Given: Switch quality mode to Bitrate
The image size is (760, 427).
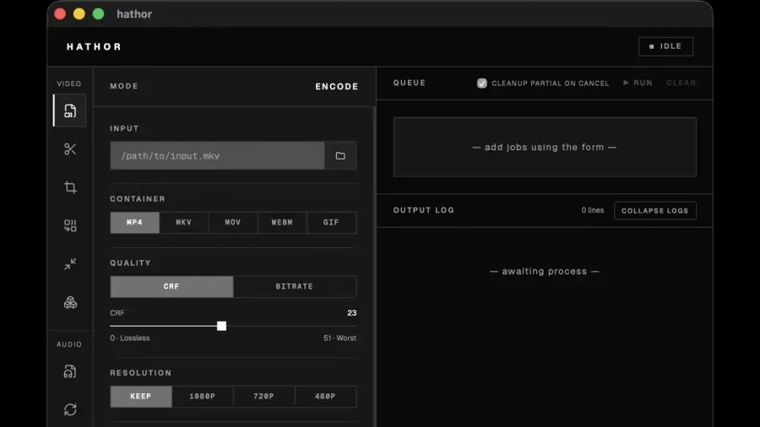Looking at the screenshot, I should (295, 287).
